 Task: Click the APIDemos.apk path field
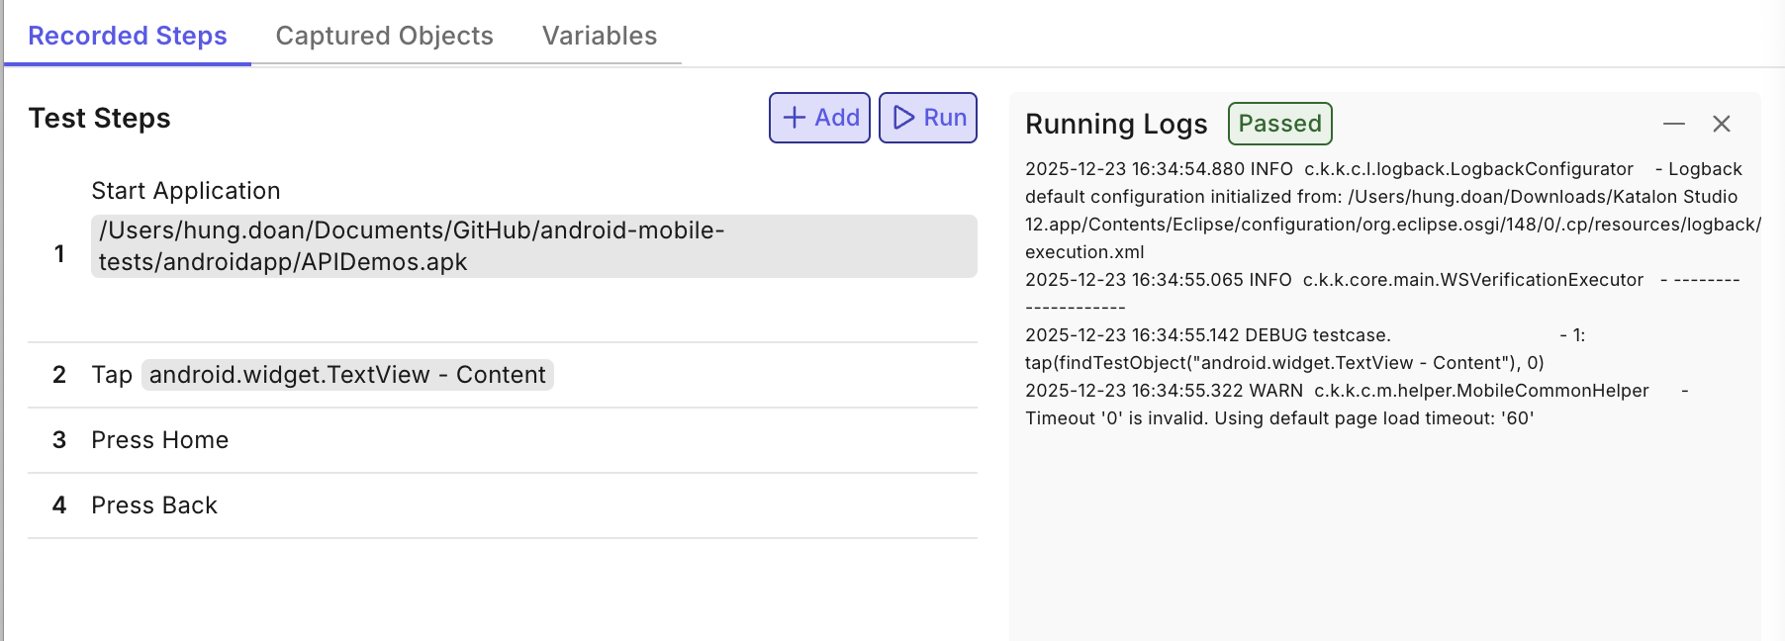533,246
